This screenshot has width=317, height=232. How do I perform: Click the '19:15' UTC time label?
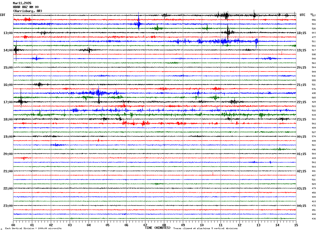302,50
